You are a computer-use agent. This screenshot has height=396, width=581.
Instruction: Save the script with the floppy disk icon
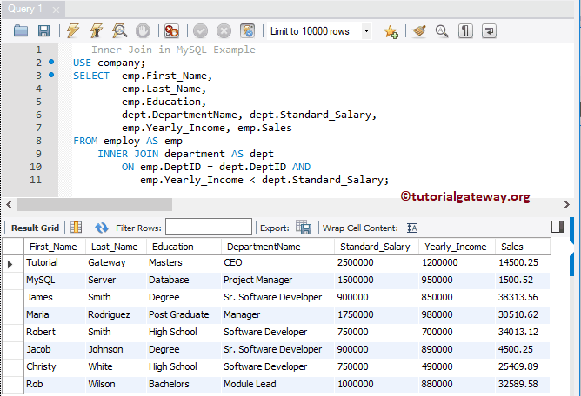click(x=43, y=30)
